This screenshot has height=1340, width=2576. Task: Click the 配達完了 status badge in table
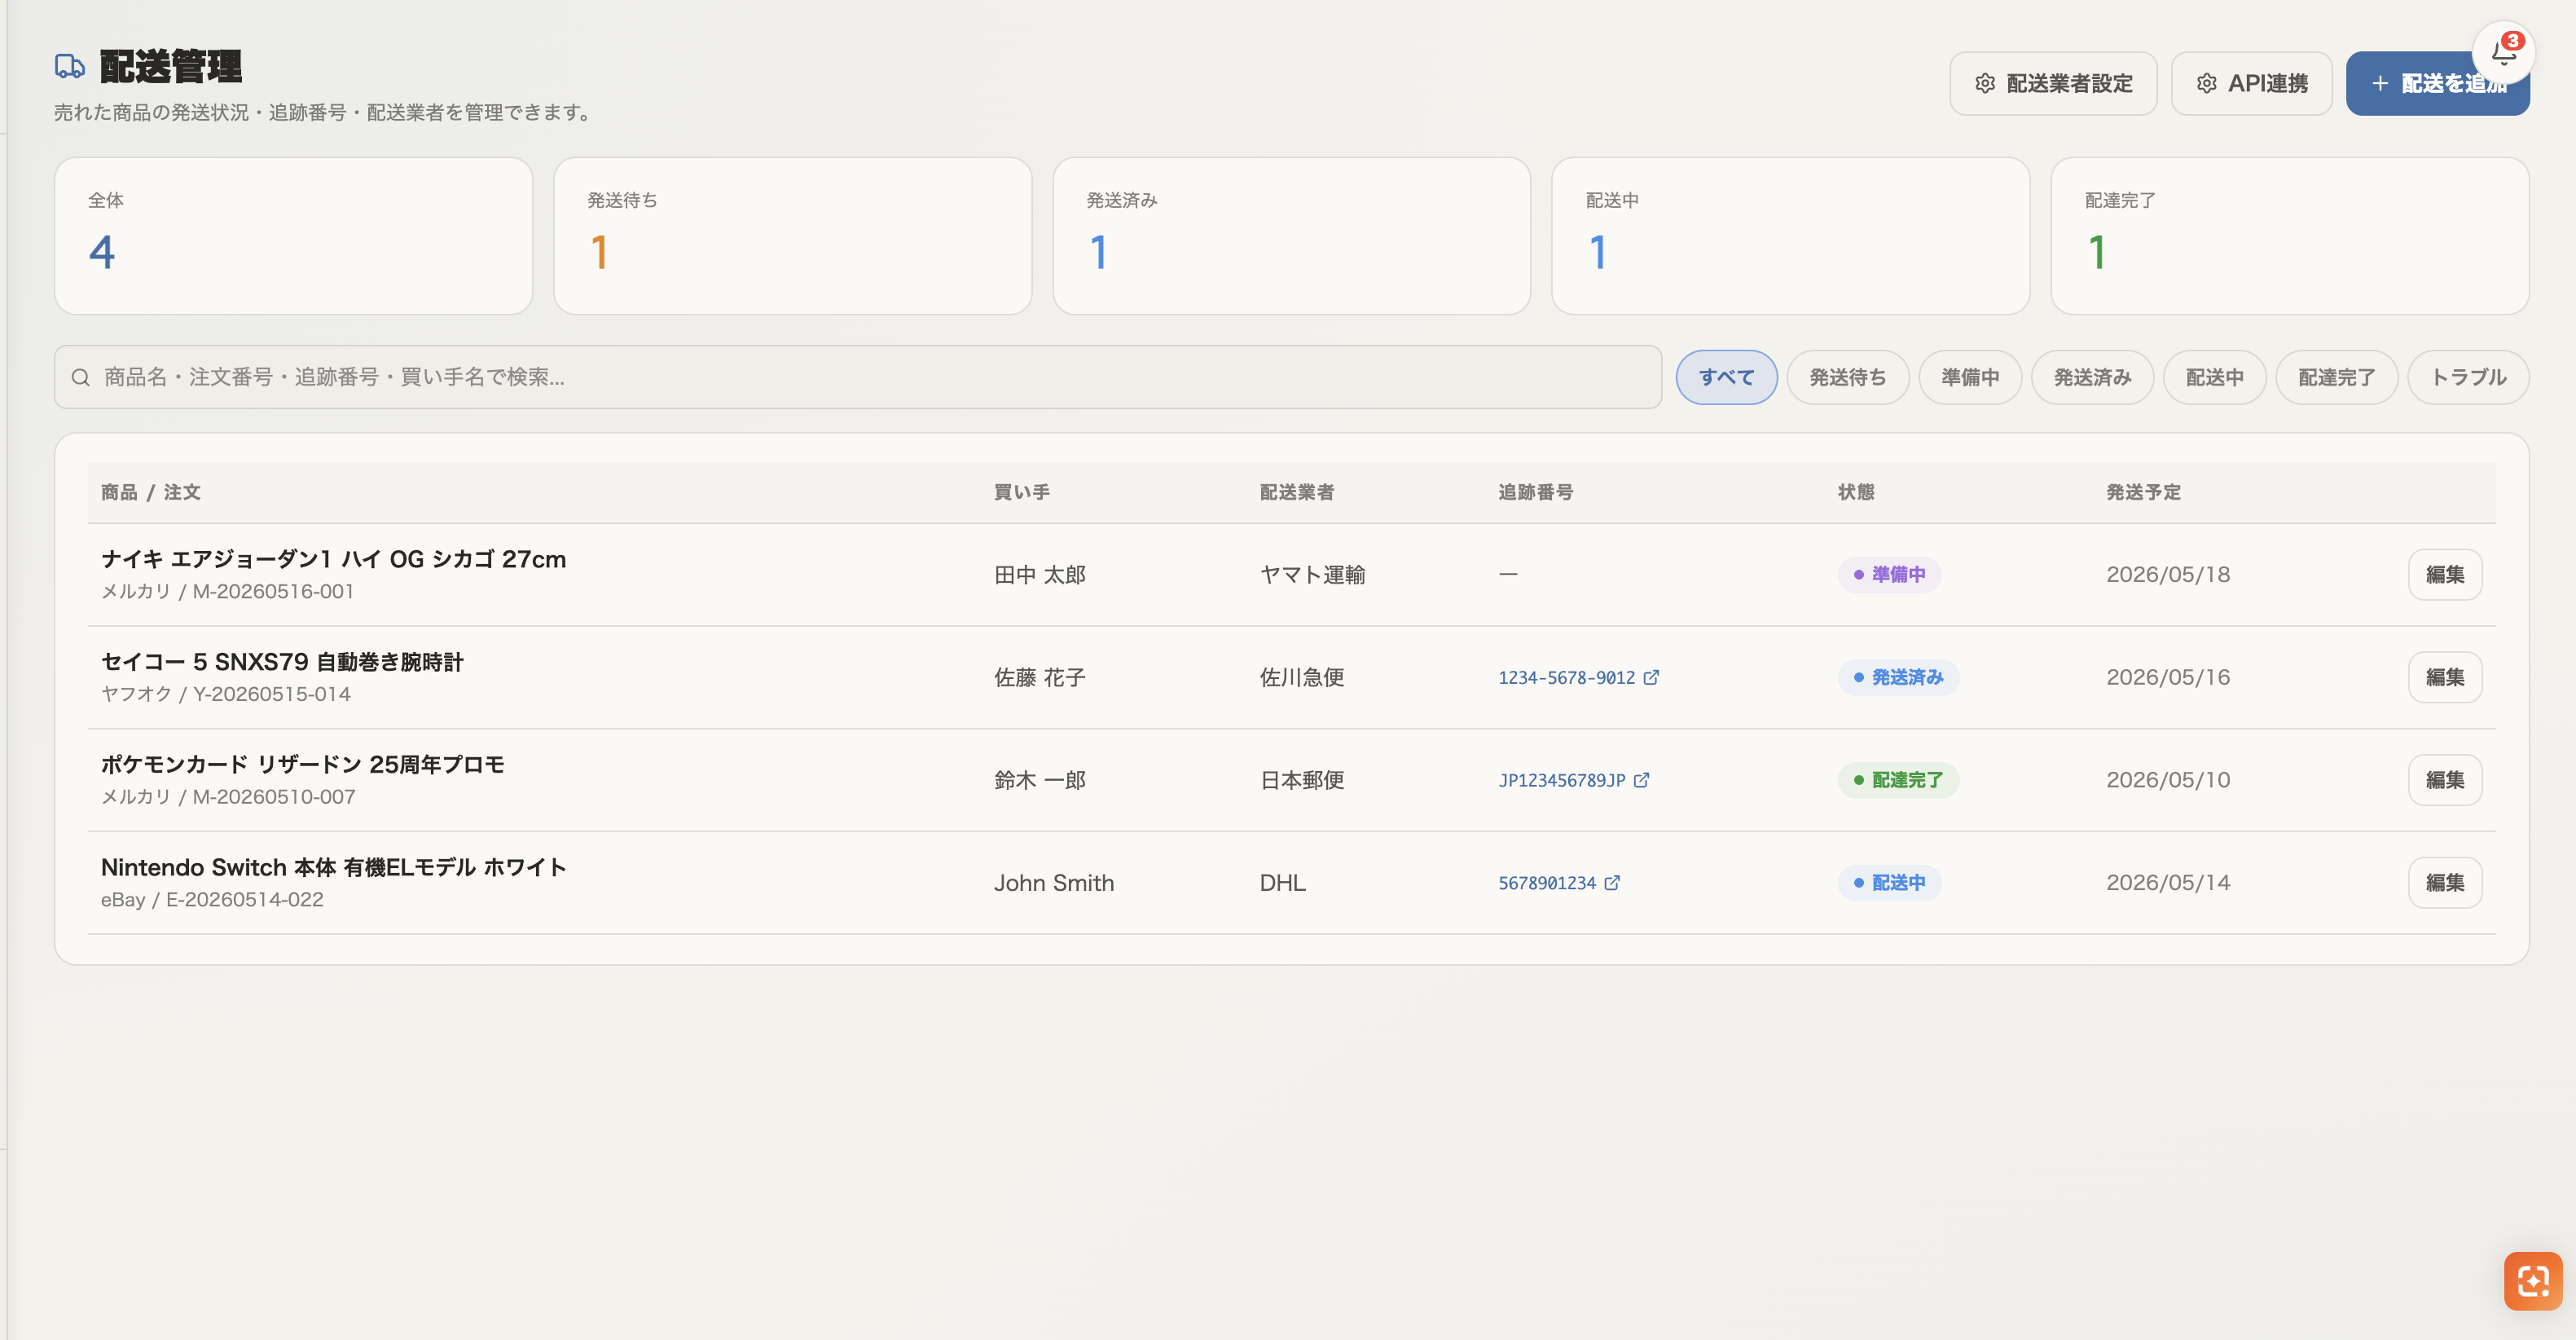1898,779
